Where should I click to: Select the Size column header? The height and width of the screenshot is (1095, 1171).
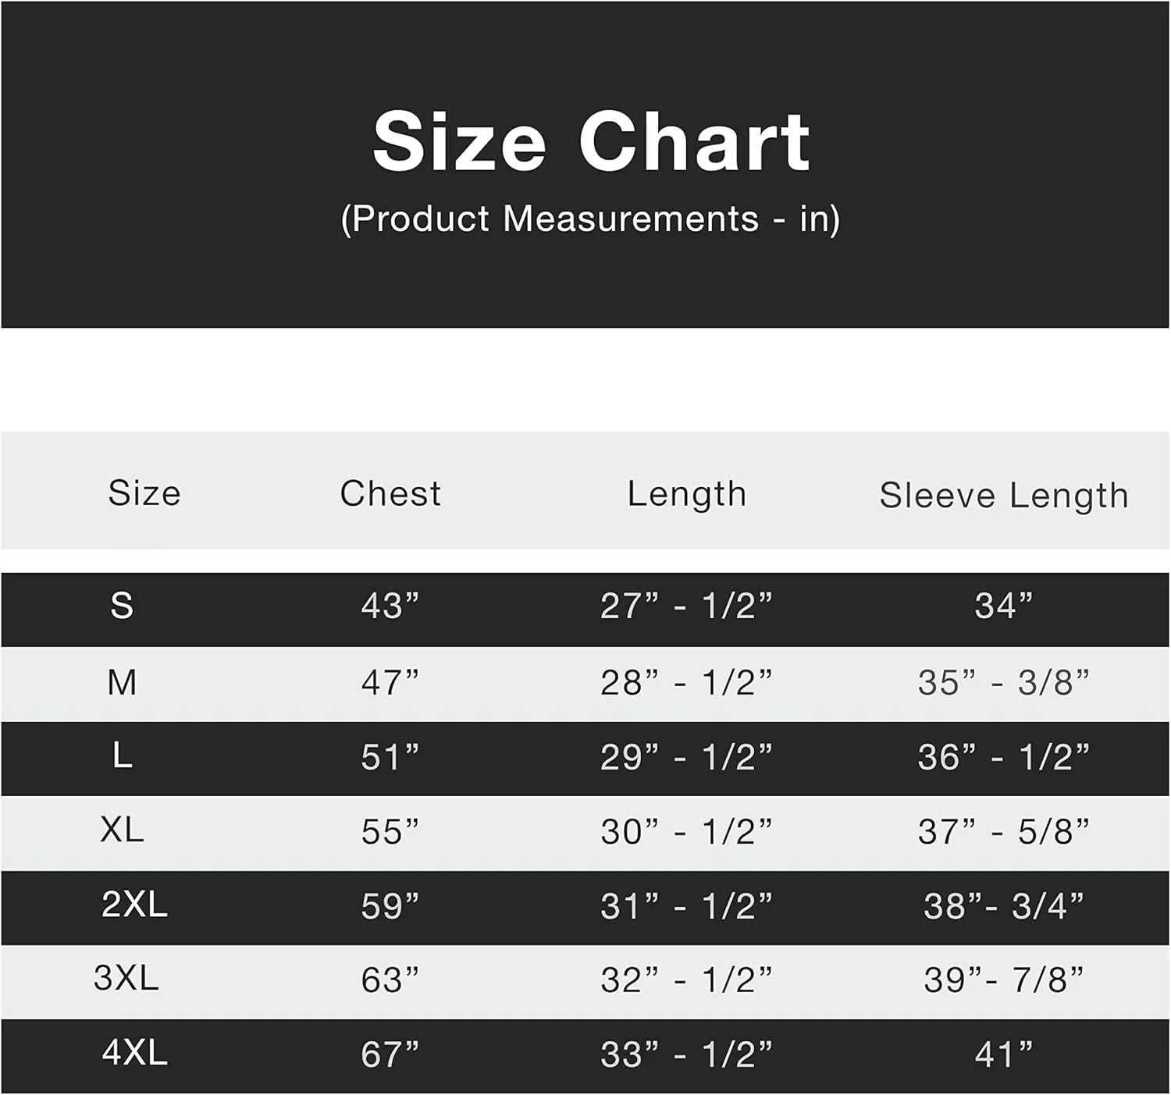click(x=144, y=493)
